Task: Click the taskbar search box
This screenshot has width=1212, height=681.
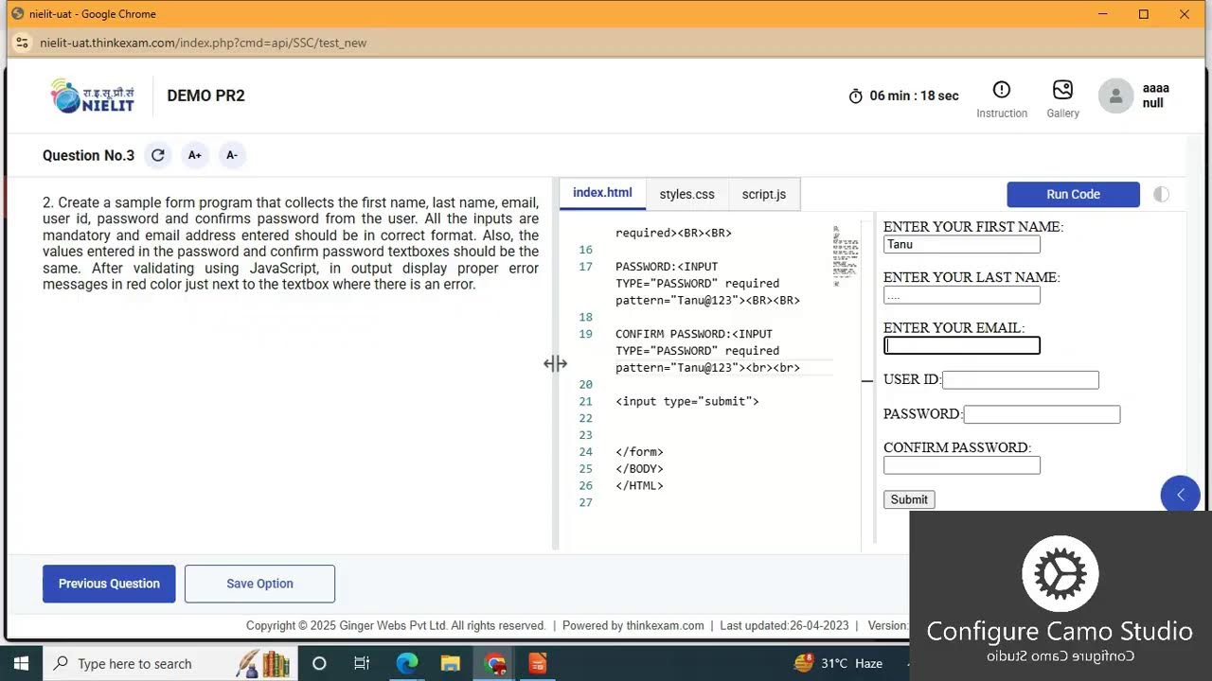Action: [x=170, y=663]
